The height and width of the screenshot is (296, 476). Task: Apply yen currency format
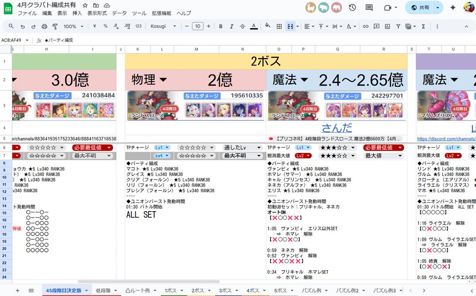coord(94,26)
